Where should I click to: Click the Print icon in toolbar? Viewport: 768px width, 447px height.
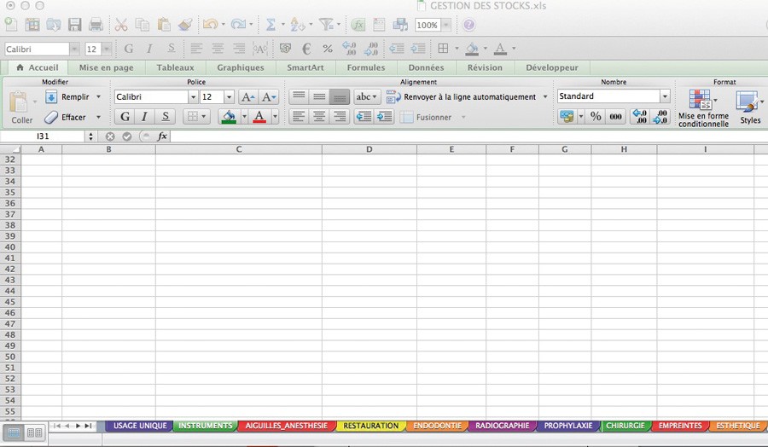96,25
